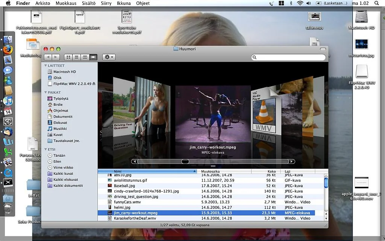Open Thunderbird from the Dock
The width and height of the screenshot is (385, 241).
(x=8, y=132)
